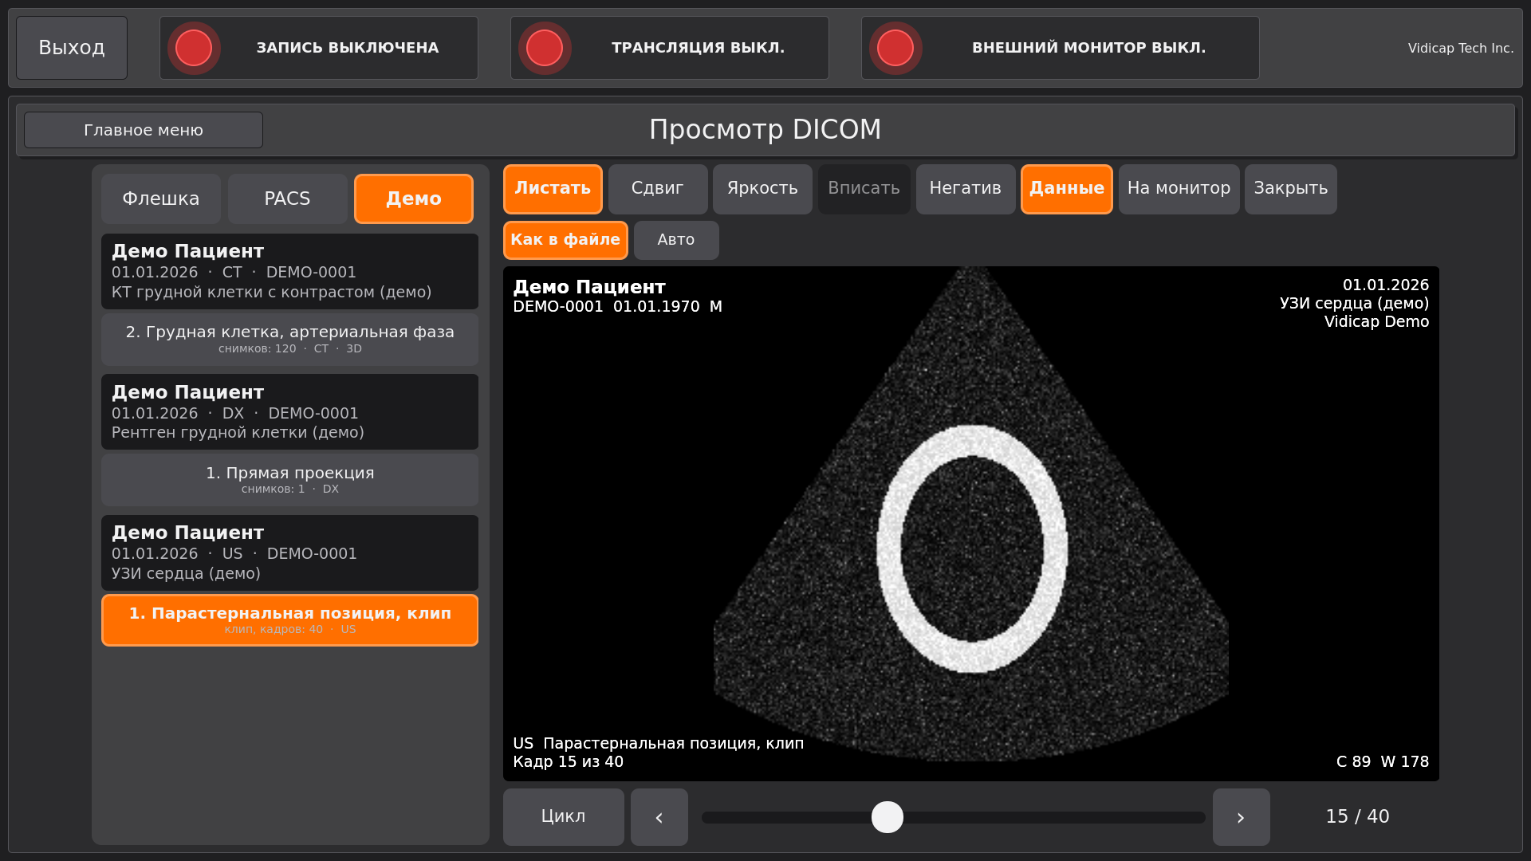Click the red external monitor indicator icon
1531x861 pixels.
pyautogui.click(x=895, y=48)
